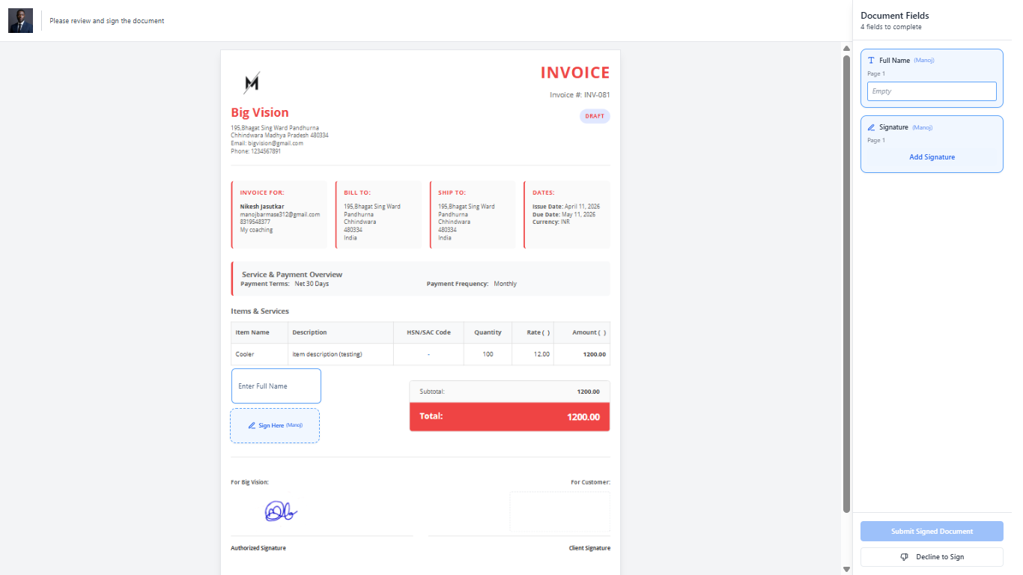The width and height of the screenshot is (1023, 575).
Task: Select the Signature field card
Action: coord(932,144)
